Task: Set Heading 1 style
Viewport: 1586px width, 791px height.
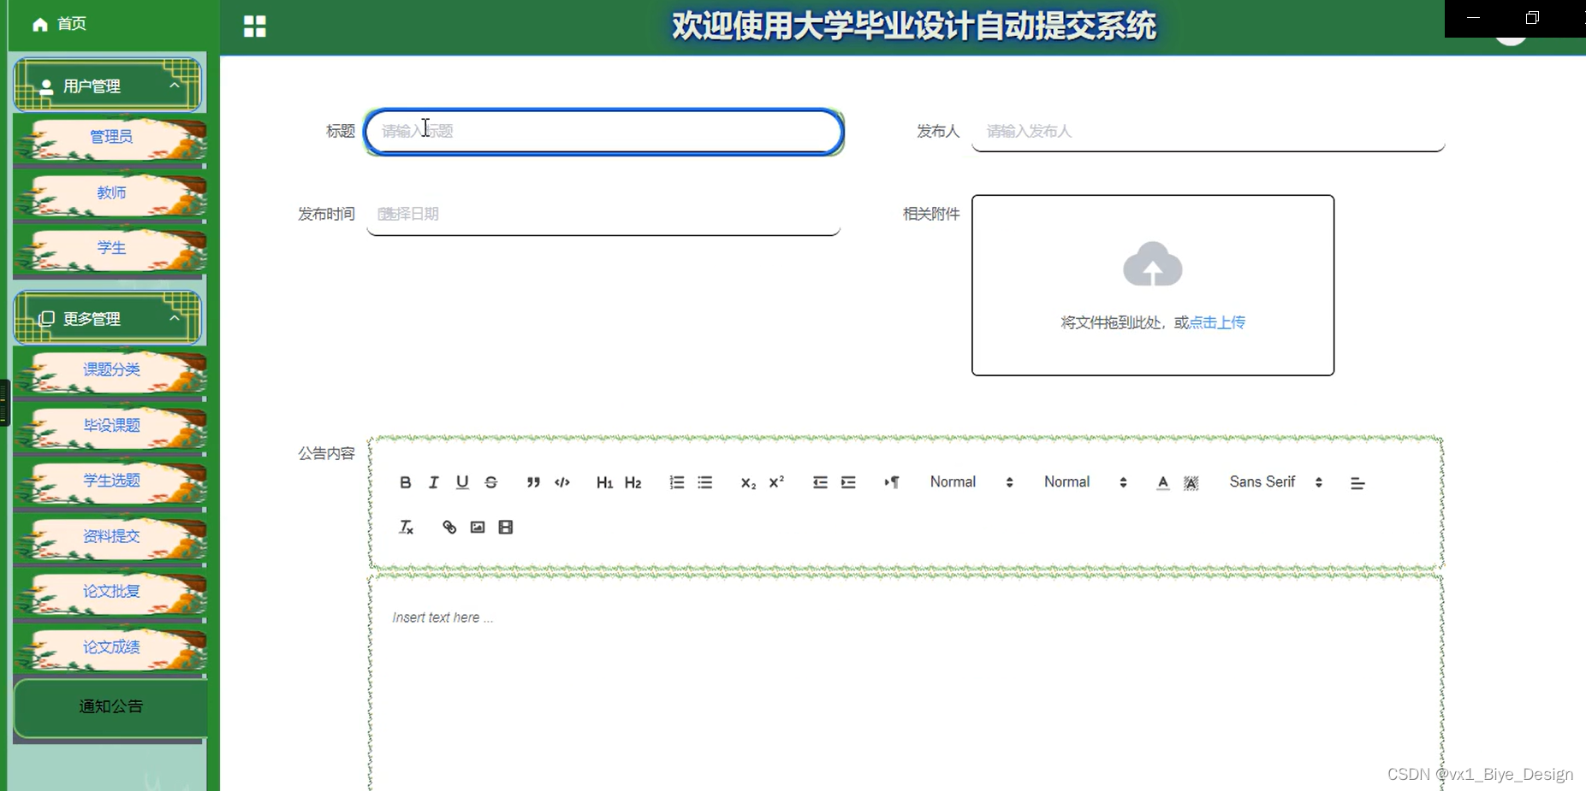Action: [604, 482]
